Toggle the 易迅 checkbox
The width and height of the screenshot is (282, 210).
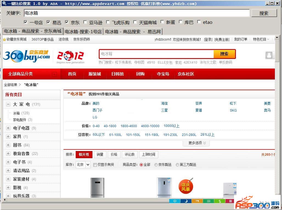[x=48, y=22]
